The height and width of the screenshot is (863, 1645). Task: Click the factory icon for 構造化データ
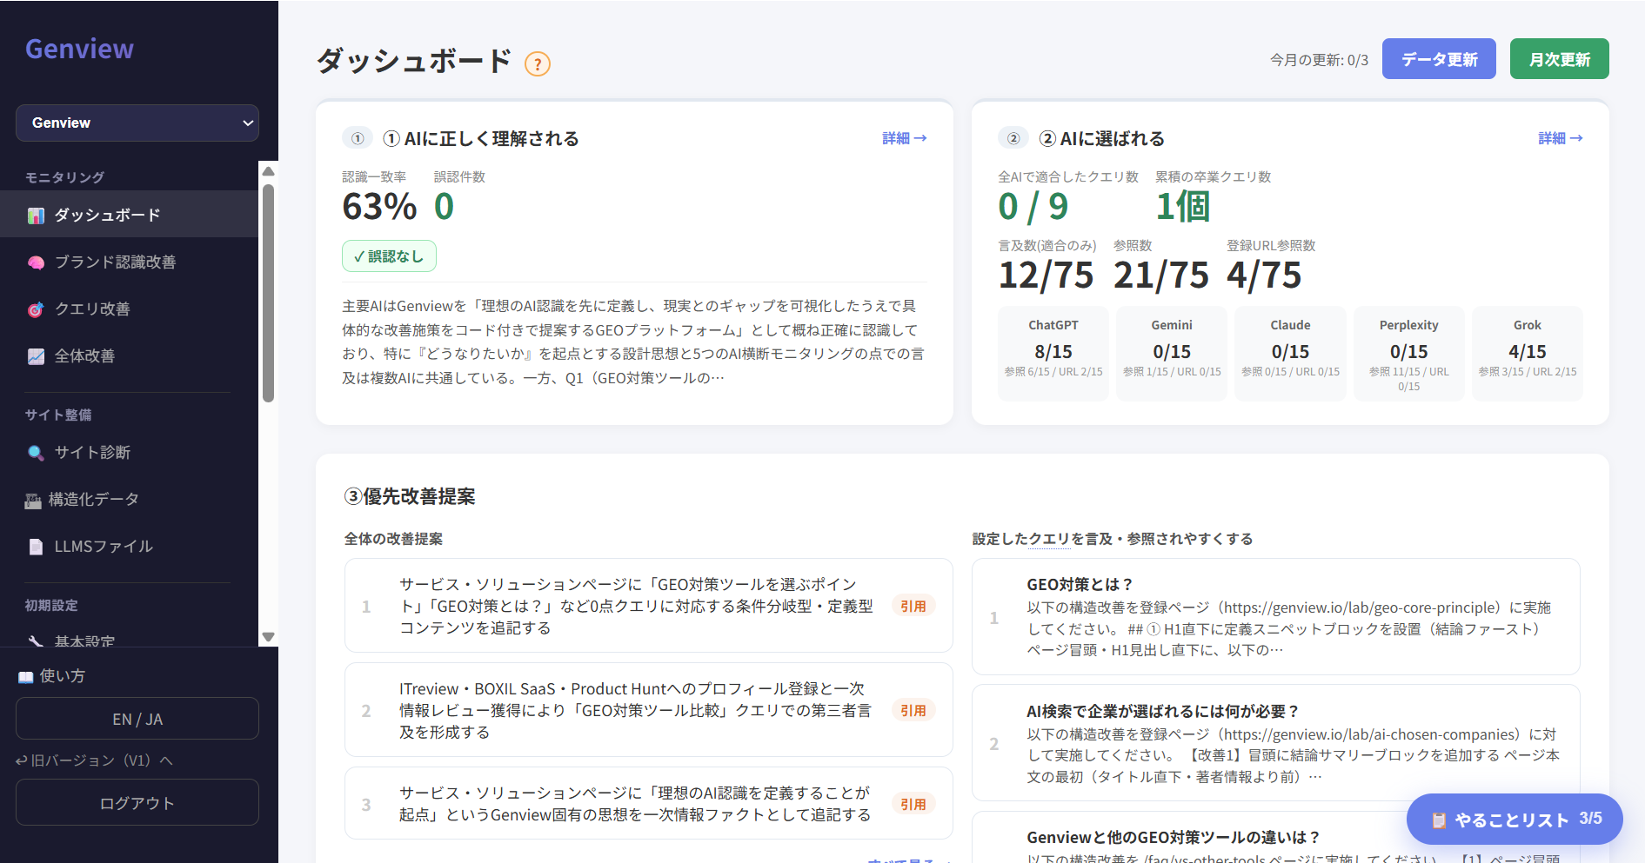click(33, 501)
